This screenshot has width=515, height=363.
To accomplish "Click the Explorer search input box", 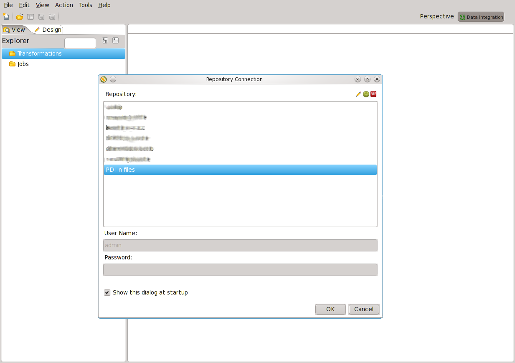I will coord(80,43).
